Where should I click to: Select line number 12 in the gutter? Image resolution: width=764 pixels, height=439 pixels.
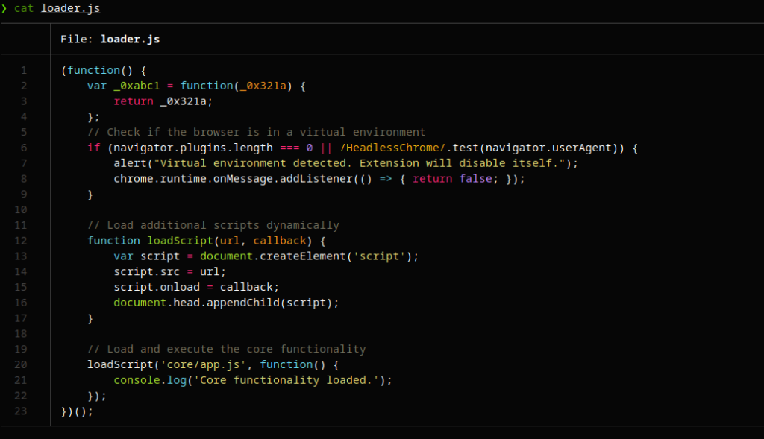click(x=21, y=240)
